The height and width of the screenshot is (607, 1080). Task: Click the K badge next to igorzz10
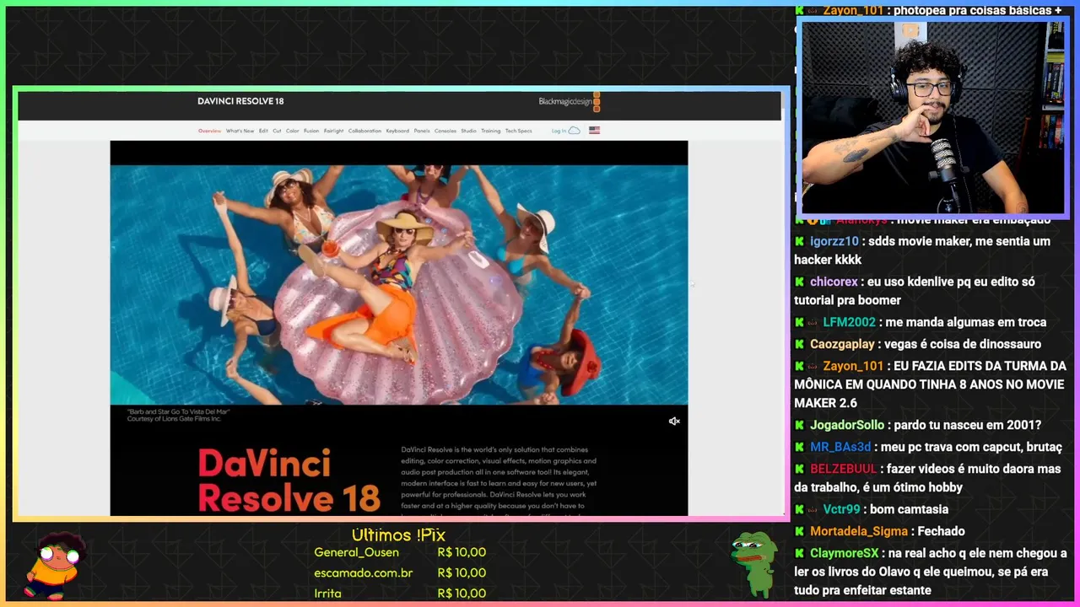tap(799, 241)
